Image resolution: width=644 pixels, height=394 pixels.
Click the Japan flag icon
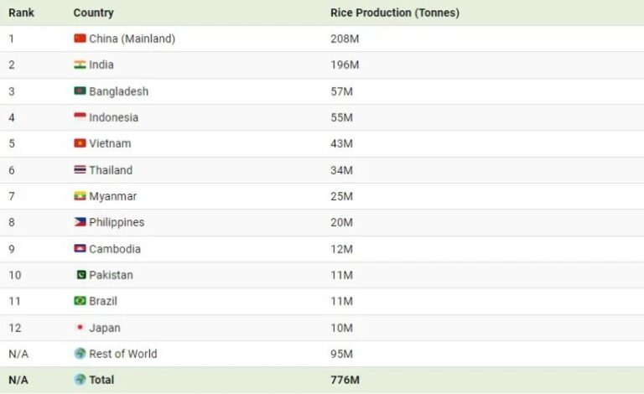80,327
